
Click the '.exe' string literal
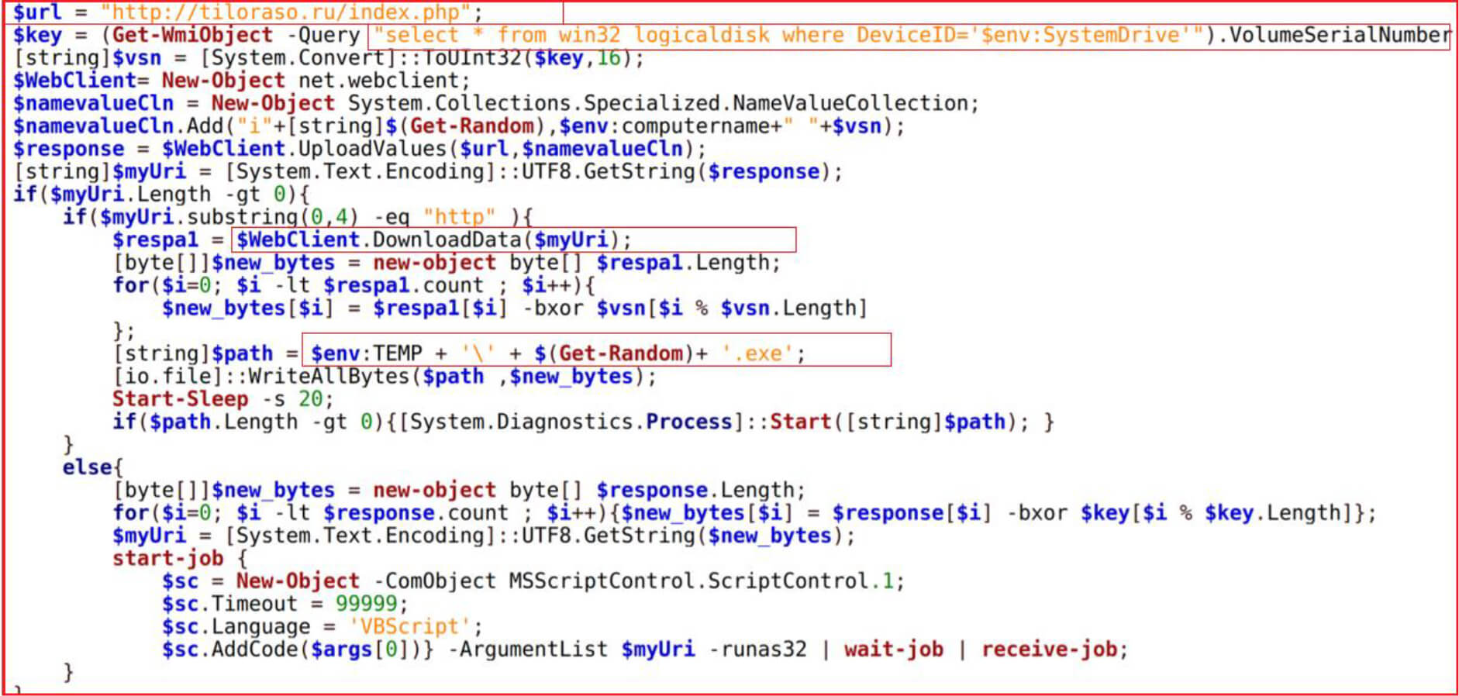[x=757, y=353]
